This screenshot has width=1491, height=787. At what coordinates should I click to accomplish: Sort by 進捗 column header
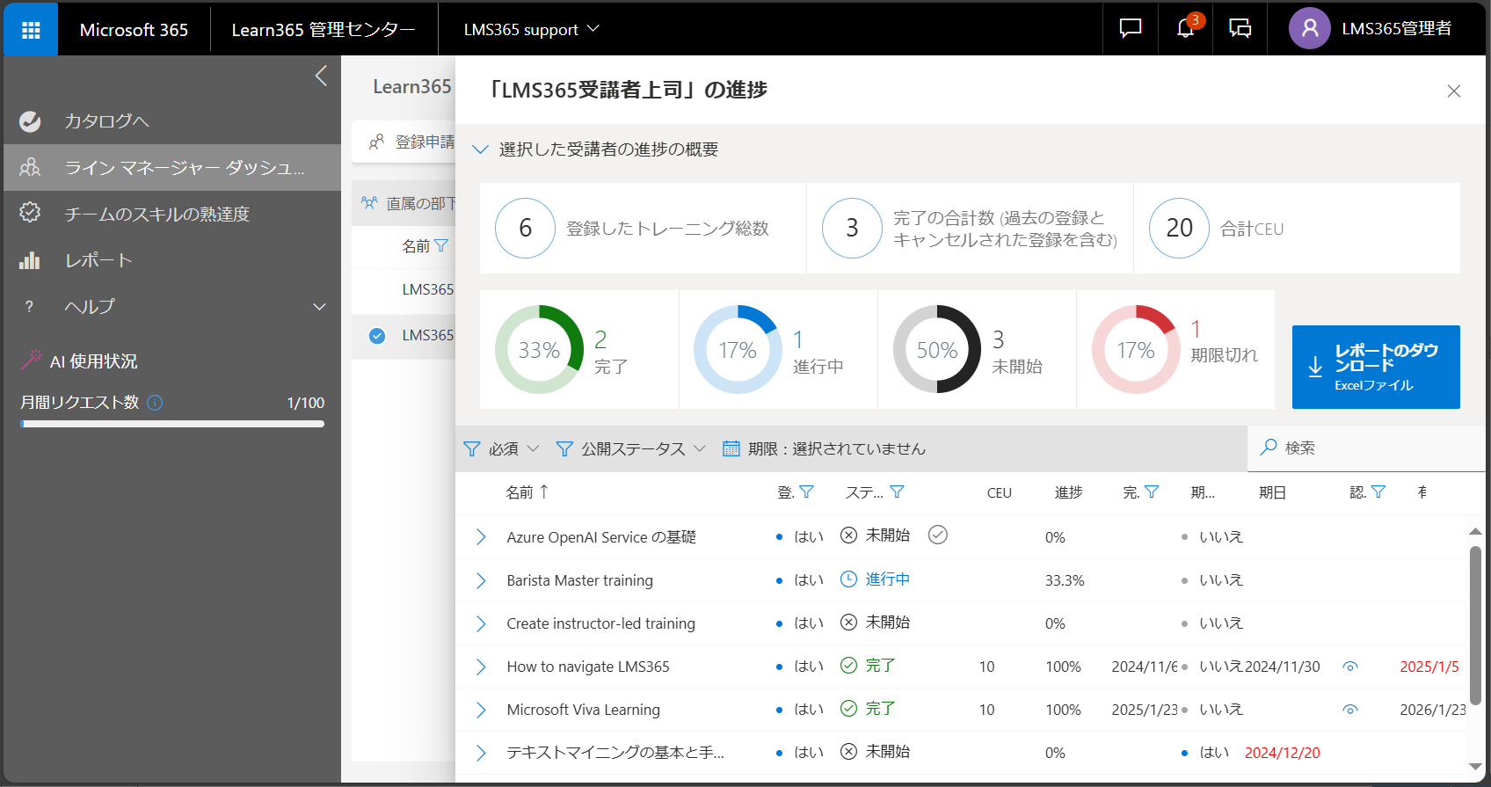click(1068, 492)
